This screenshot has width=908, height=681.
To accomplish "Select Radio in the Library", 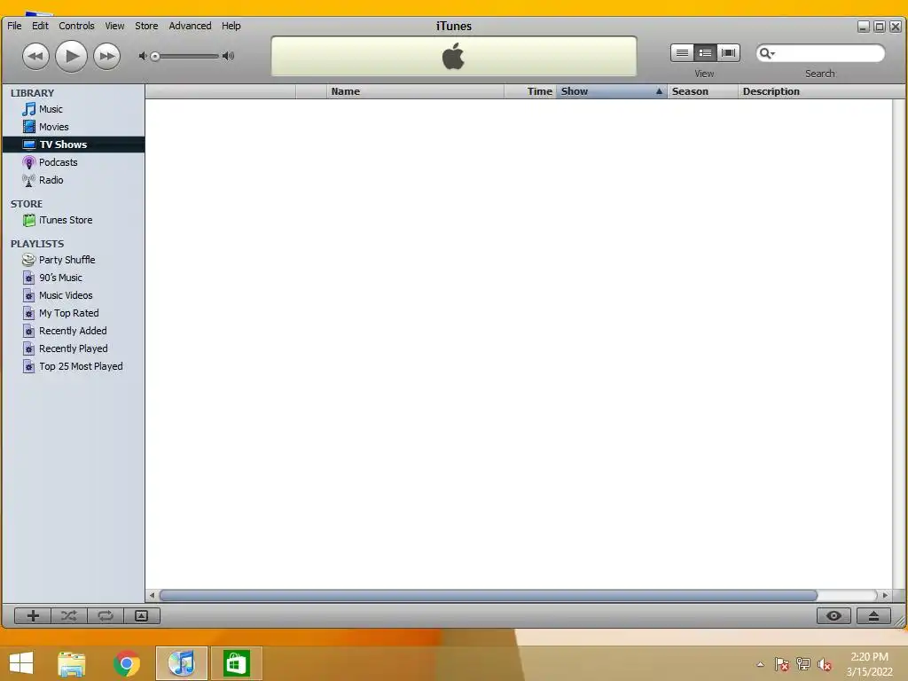I will (74, 180).
